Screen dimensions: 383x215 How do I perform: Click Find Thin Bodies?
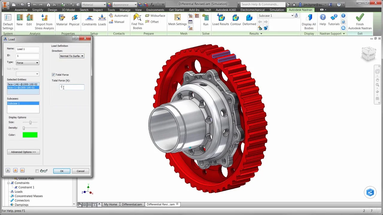pos(137,22)
